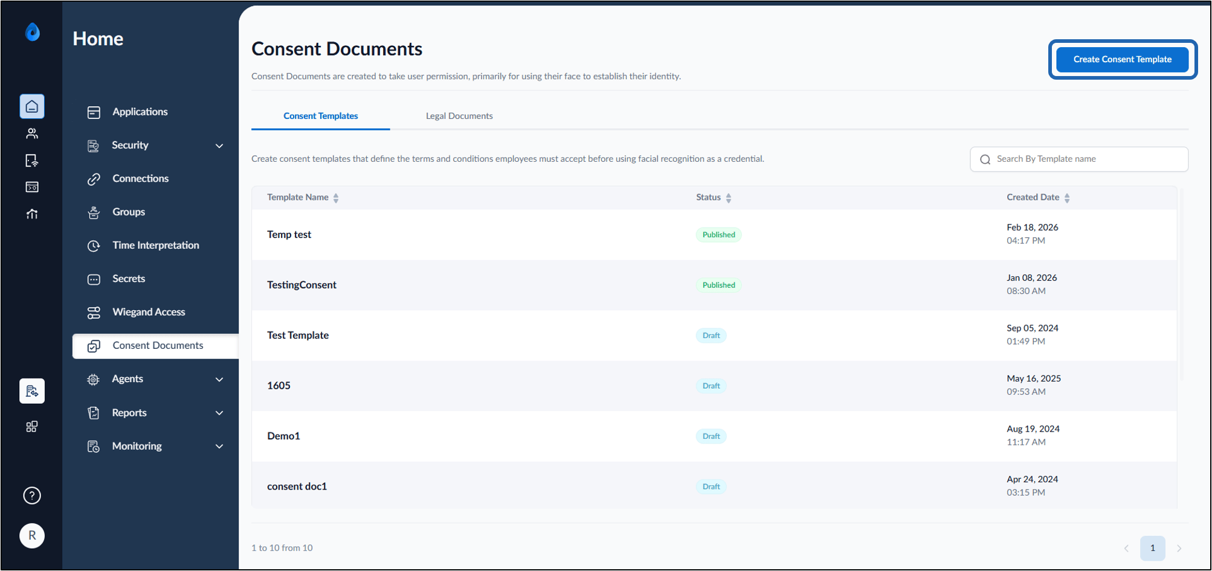
Task: Expand the Security submenu chevron
Action: (219, 145)
